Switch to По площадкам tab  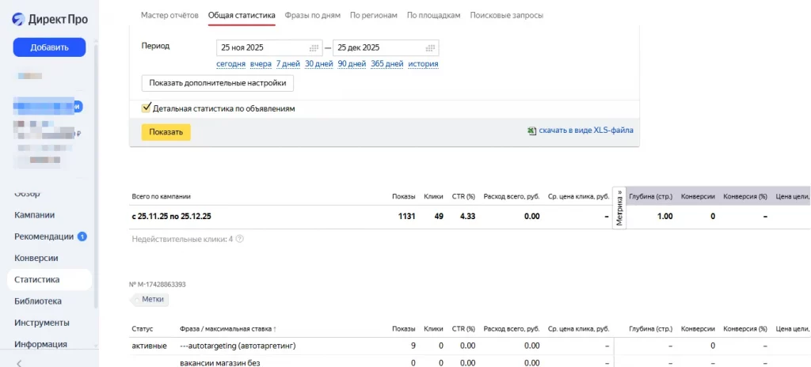(x=433, y=15)
